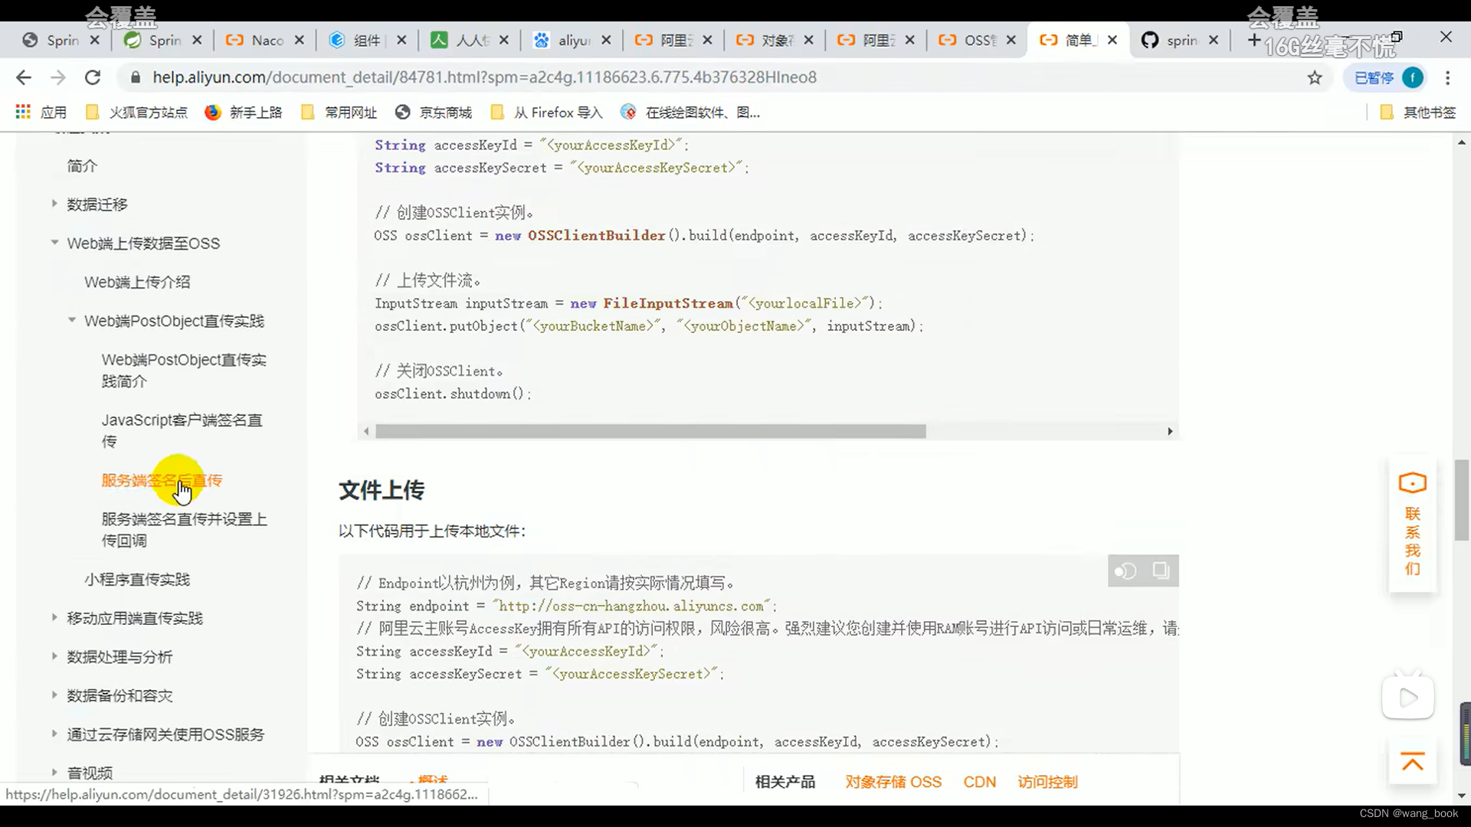Expand 移动应用端直传实践 section
This screenshot has width=1471, height=827.
click(x=54, y=617)
